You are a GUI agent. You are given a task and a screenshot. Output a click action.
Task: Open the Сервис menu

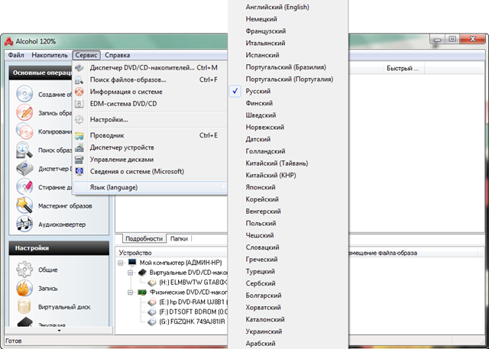pyautogui.click(x=86, y=55)
